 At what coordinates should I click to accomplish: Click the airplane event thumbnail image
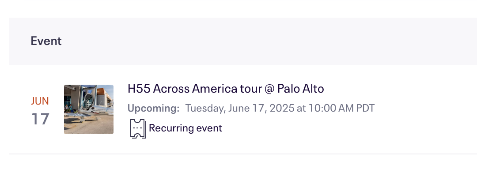88,109
